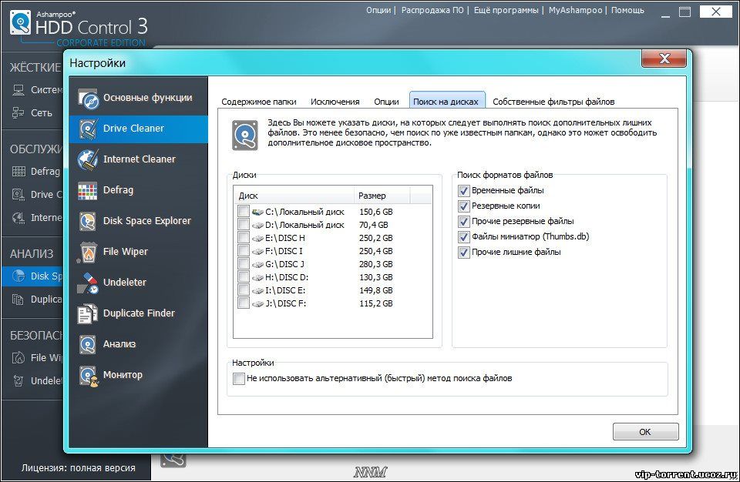Switch to the Содержимое папки tab

click(x=259, y=102)
